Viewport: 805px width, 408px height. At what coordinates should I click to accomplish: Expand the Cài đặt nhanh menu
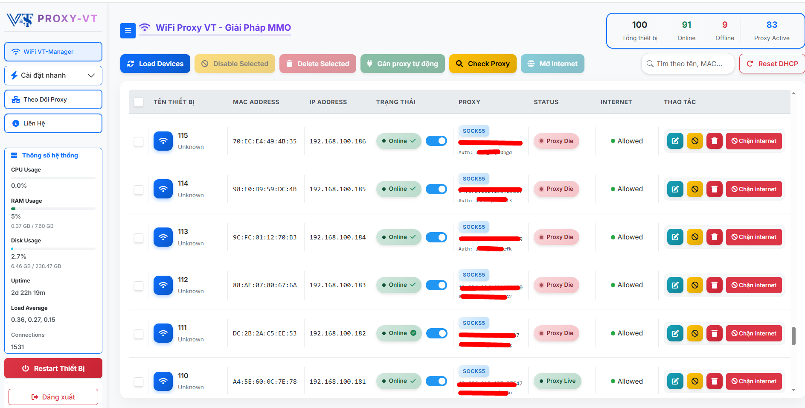[x=53, y=75]
